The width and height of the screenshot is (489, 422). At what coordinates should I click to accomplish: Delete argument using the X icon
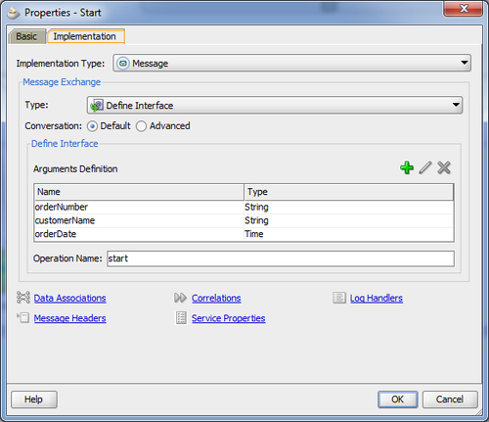coord(444,167)
